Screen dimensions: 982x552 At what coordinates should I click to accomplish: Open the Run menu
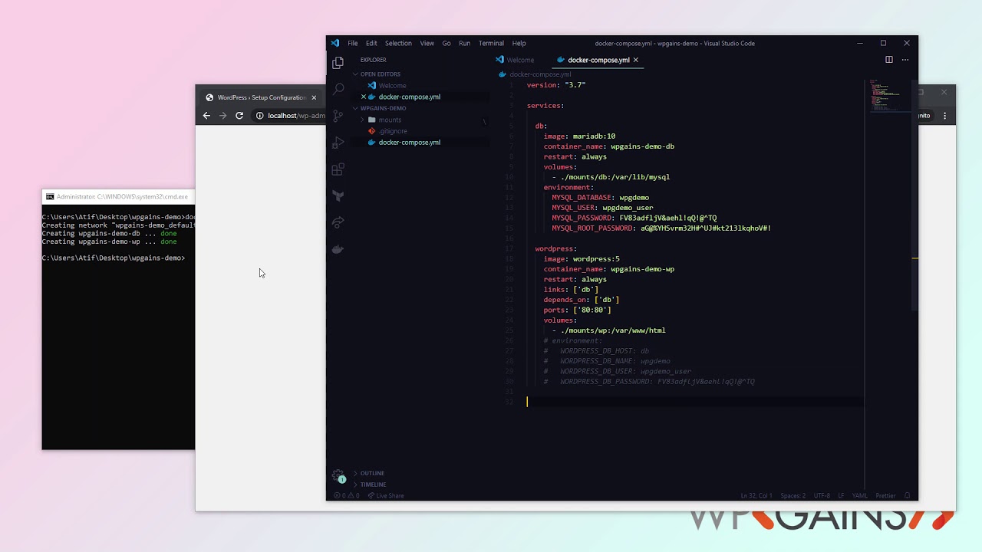pos(465,43)
